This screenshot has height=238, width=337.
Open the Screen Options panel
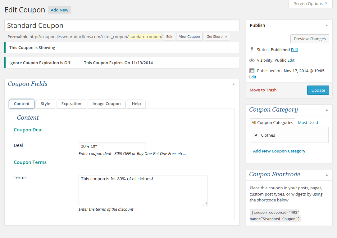(x=310, y=3)
